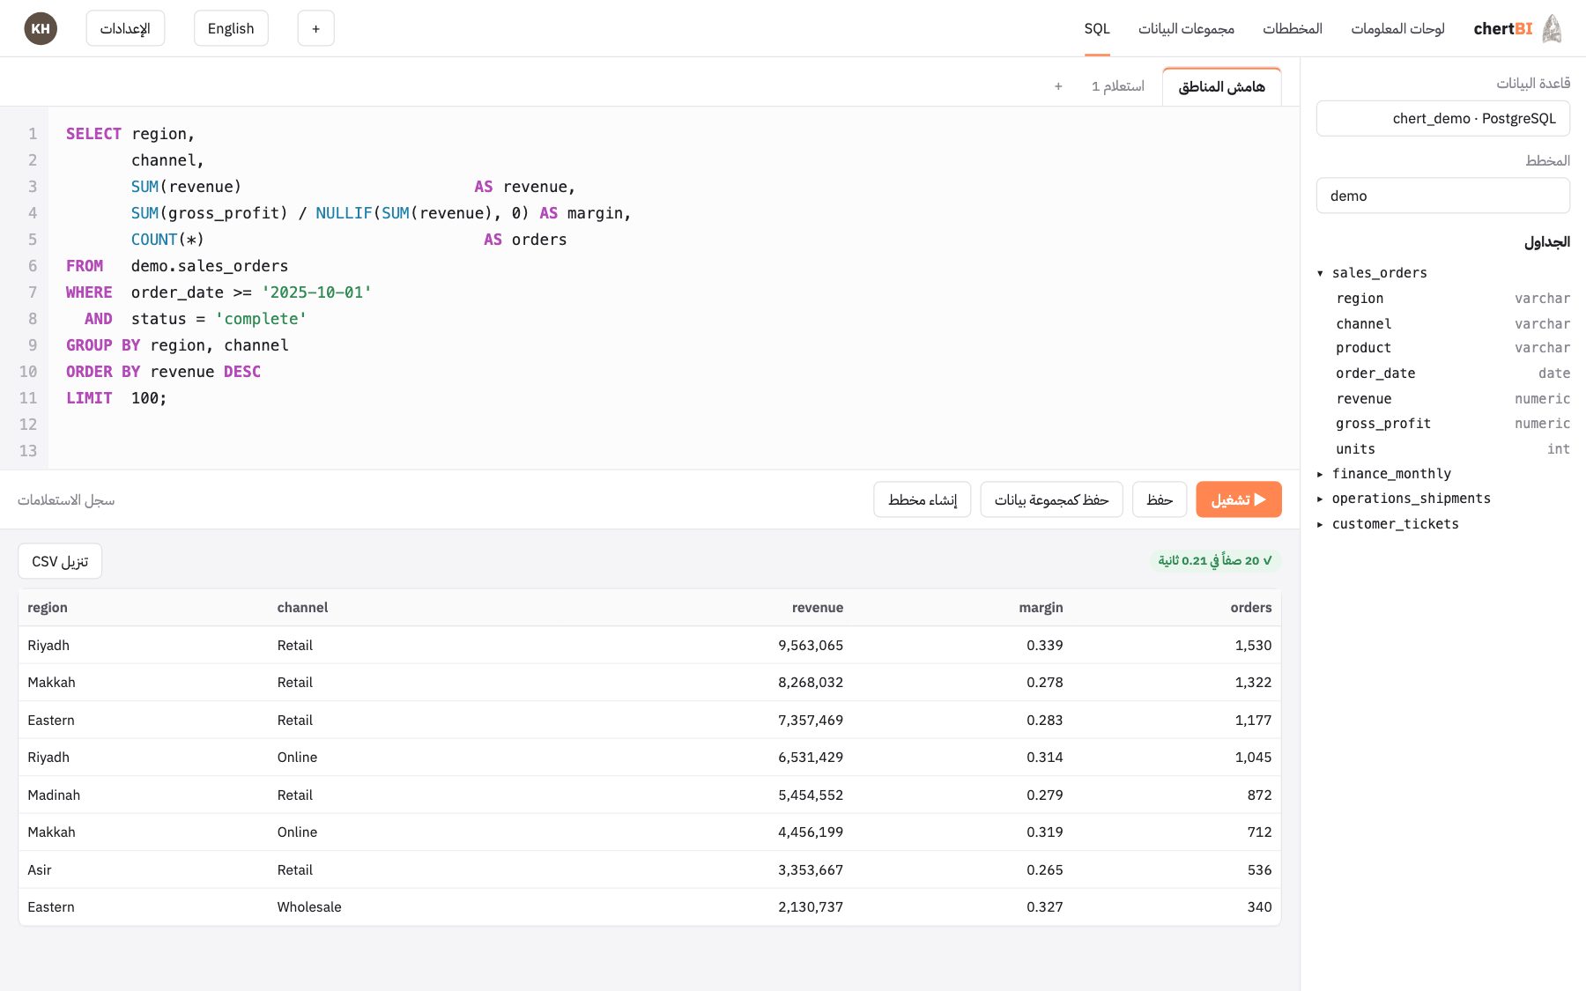Image resolution: width=1586 pixels, height=991 pixels.
Task: Click the channel column header
Action: click(302, 608)
